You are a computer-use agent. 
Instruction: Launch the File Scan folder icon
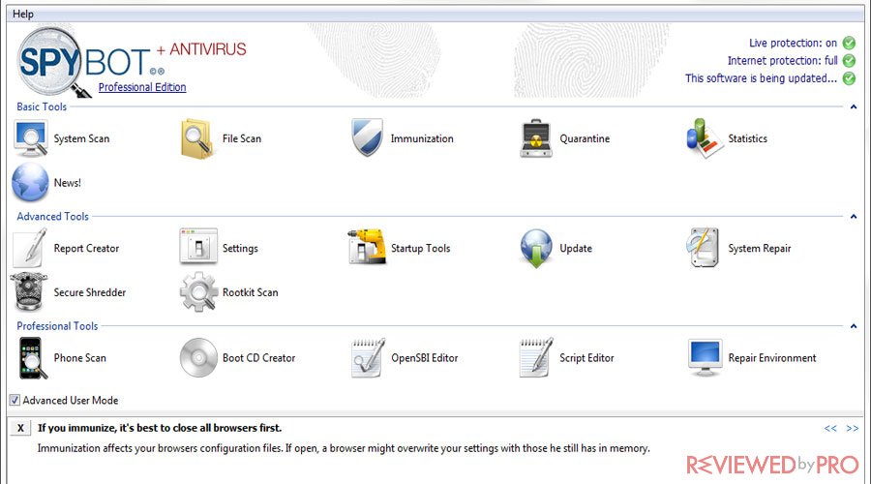pos(197,138)
